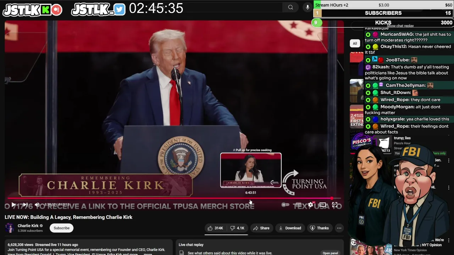Click the red progress bar scrubber handle
This screenshot has width=454, height=255.
click(332, 198)
